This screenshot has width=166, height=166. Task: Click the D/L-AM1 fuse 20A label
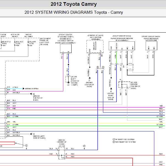pos(31,44)
